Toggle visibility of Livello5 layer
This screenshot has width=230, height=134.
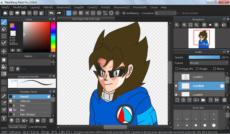[x=176, y=95]
